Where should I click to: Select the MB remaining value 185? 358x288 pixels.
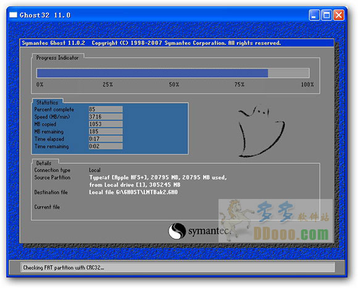click(x=106, y=132)
